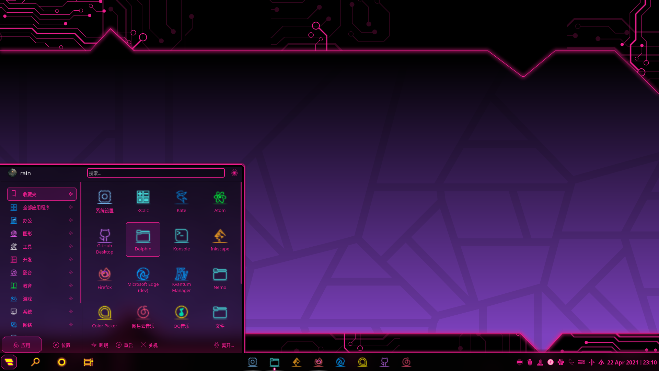Click the Color Picker icon on the taskbar
The image size is (659, 371).
[362, 362]
